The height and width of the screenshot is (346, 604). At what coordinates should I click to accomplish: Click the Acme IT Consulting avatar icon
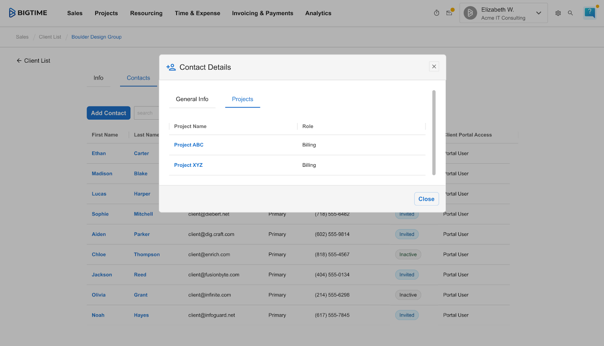pos(470,12)
